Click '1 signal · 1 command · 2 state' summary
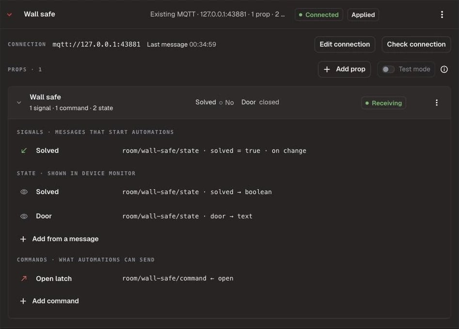This screenshot has width=459, height=329. 71,108
